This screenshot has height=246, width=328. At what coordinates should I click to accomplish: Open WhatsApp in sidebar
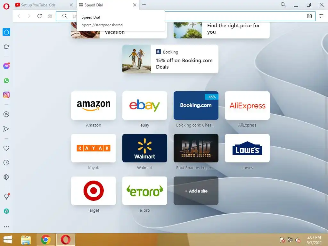click(6, 80)
